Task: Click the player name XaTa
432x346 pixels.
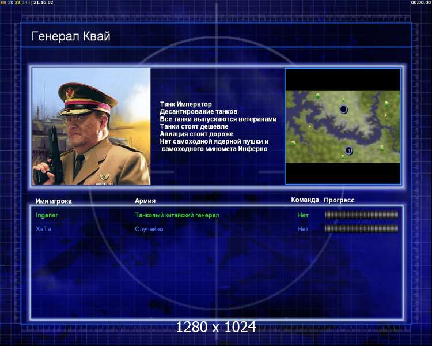Action: click(43, 229)
